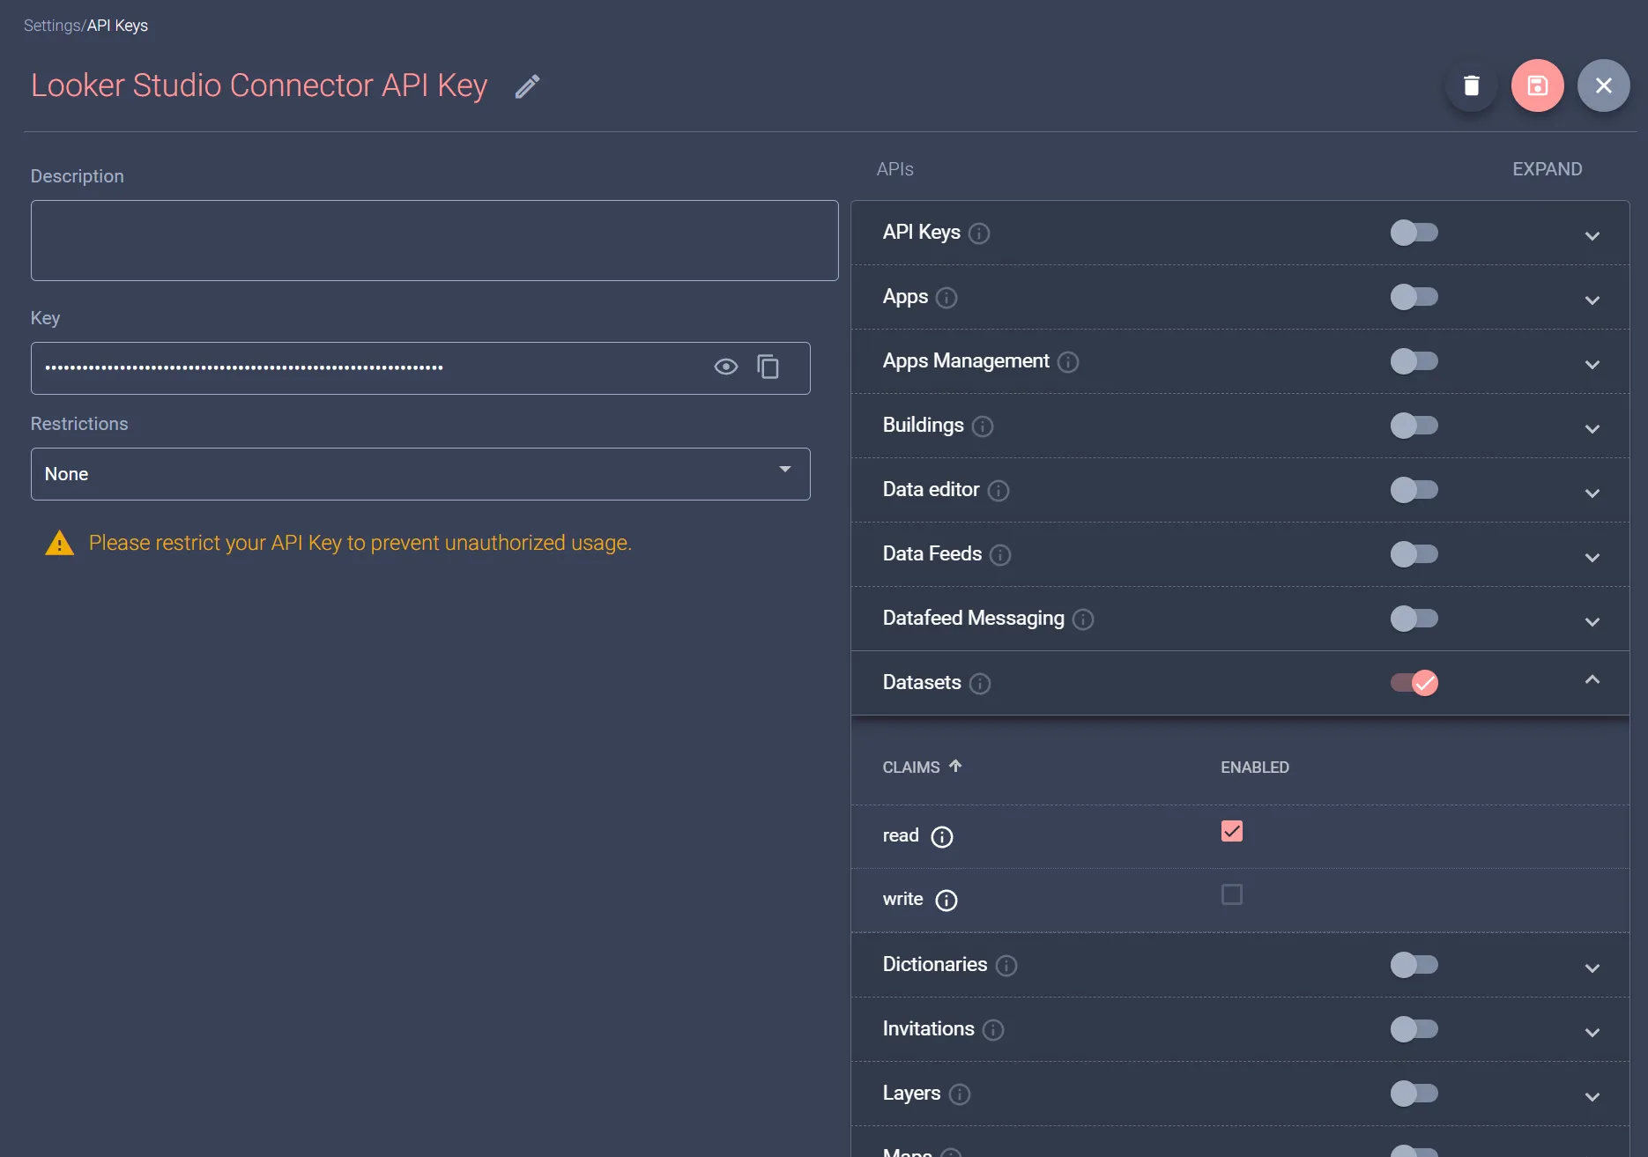Open info icon next to write claim
Viewport: 1648px width, 1157px height.
click(946, 901)
